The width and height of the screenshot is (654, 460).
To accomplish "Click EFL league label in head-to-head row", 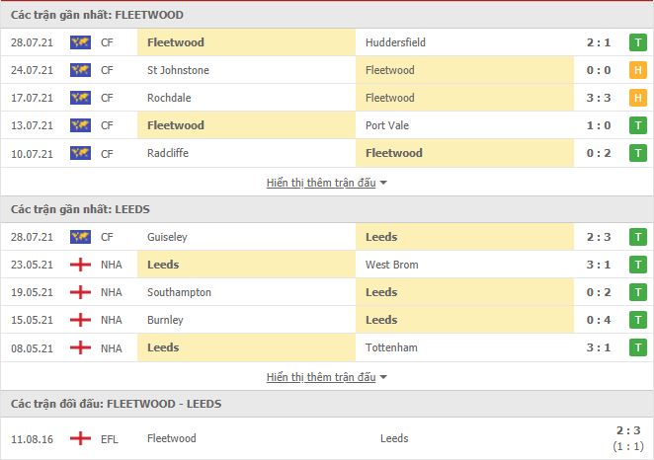I will [110, 439].
